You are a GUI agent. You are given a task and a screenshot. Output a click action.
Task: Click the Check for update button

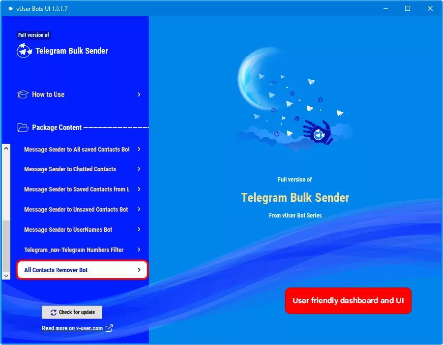(72, 312)
